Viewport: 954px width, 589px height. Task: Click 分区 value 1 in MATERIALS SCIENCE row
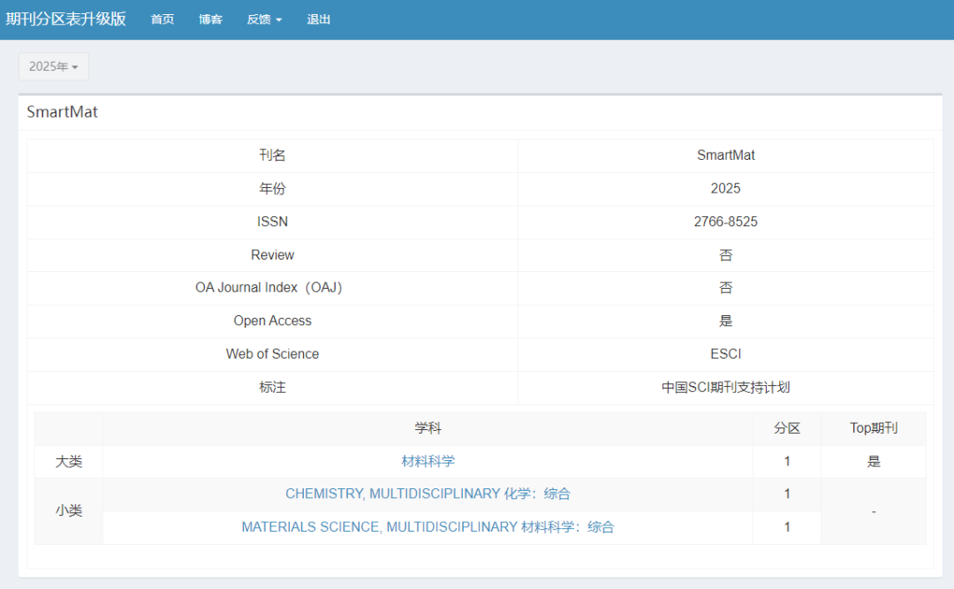787,527
